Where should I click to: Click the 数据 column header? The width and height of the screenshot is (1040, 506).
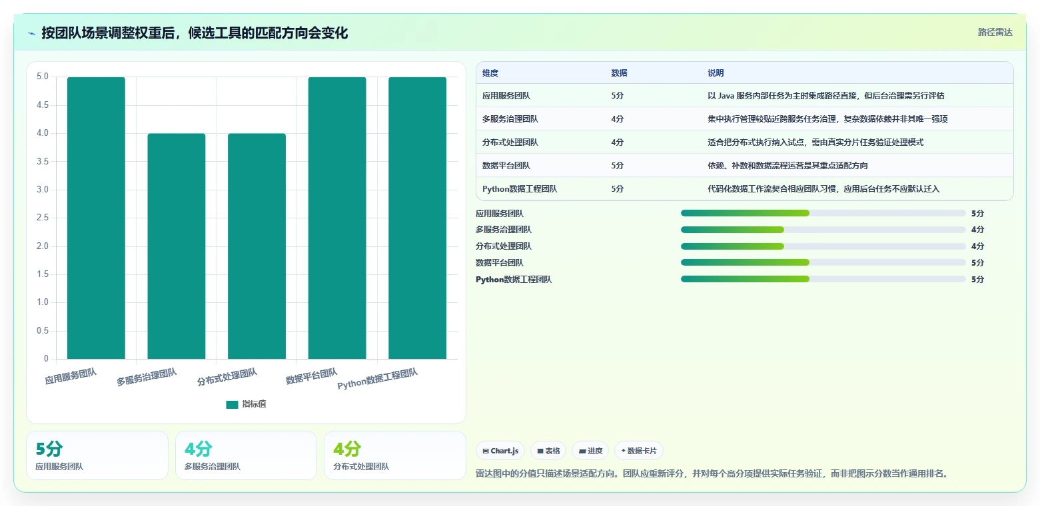pyautogui.click(x=619, y=73)
